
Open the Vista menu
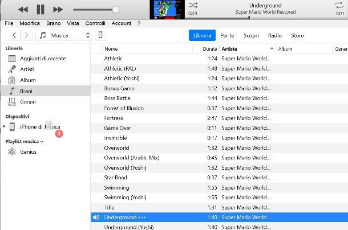tap(73, 23)
